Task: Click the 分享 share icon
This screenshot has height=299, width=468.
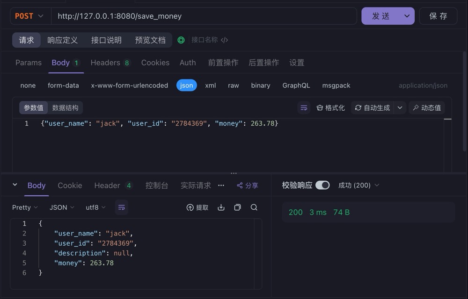Action: (x=247, y=185)
